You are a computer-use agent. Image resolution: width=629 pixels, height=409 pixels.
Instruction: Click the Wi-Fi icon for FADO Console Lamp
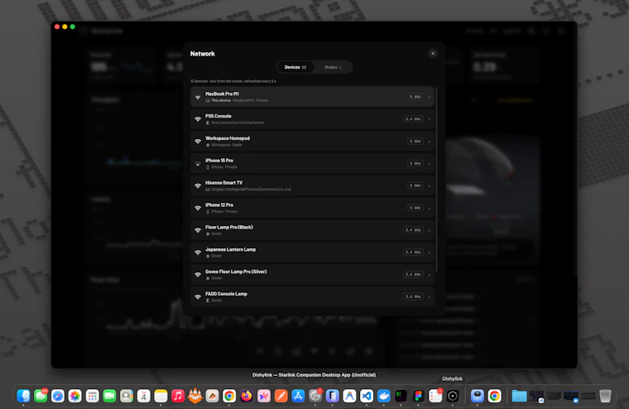[x=198, y=297]
